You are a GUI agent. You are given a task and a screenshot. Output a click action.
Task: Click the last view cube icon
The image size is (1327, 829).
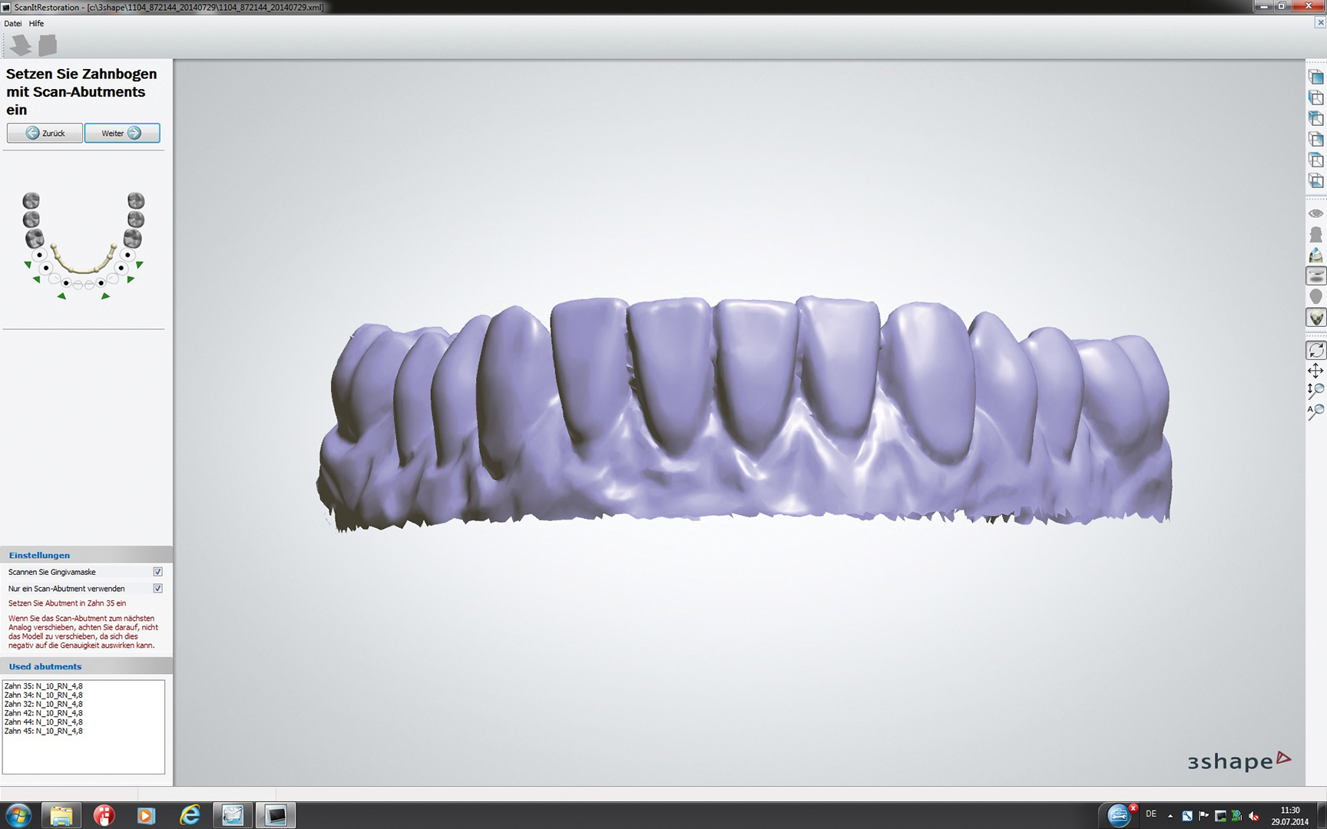tap(1315, 181)
